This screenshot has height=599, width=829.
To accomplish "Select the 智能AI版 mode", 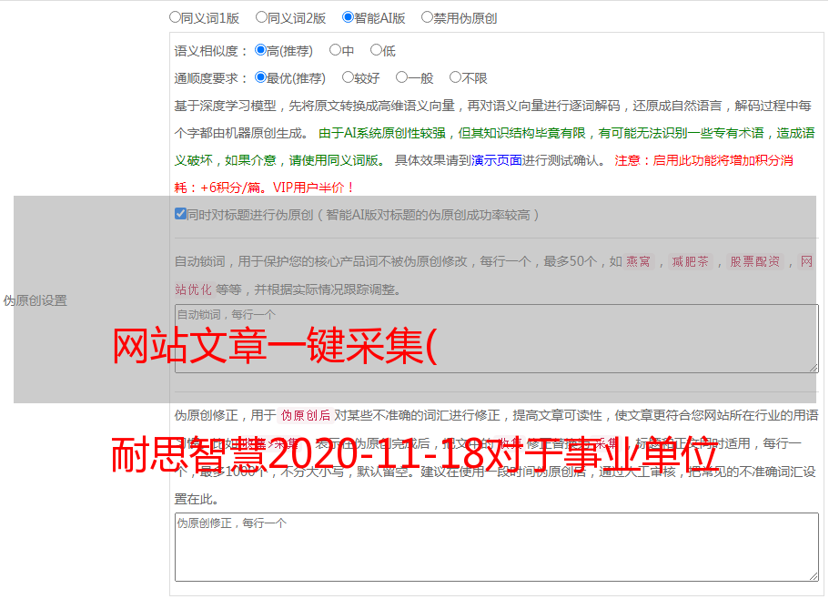I will pyautogui.click(x=348, y=17).
